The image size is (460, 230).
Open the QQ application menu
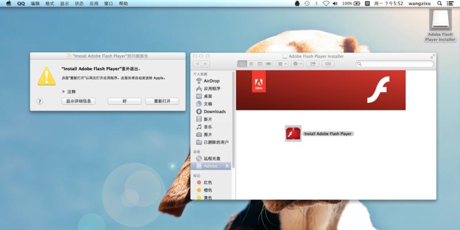pos(21,3)
